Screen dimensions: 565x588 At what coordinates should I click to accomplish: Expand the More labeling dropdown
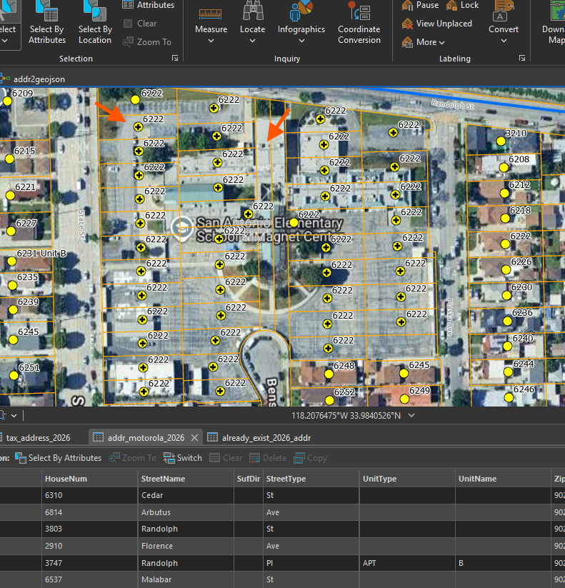[x=424, y=42]
